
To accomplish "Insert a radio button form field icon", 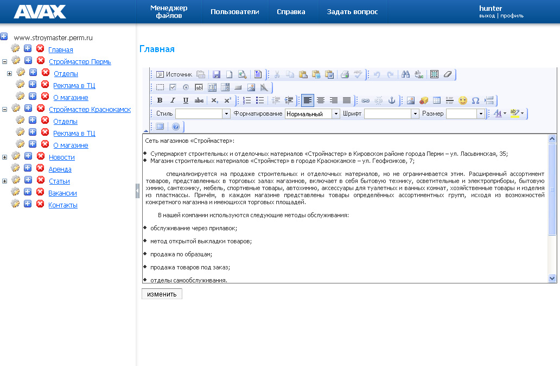I will pos(186,87).
